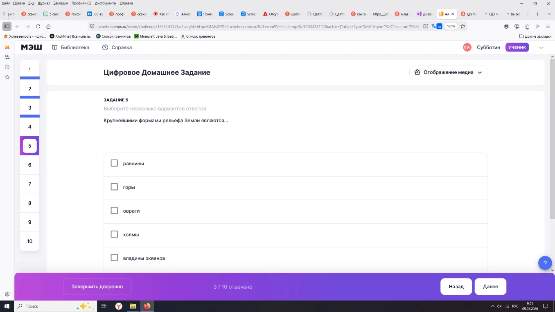Open the Закладки menu

(x=61, y=3)
